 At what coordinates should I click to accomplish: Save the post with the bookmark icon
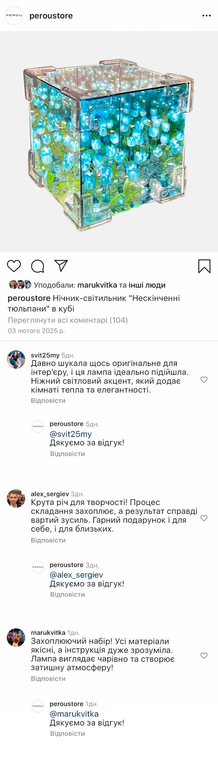click(204, 266)
